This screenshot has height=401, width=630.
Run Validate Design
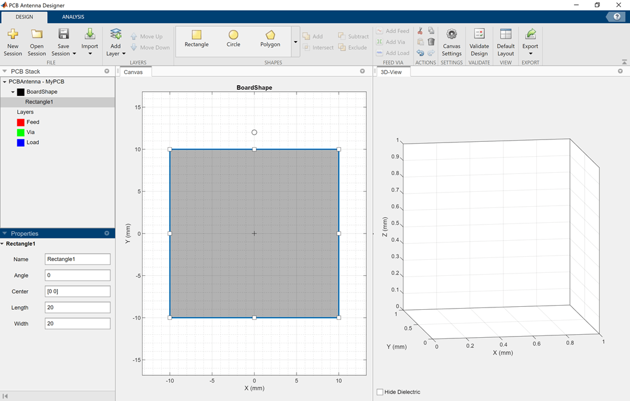pyautogui.click(x=479, y=42)
